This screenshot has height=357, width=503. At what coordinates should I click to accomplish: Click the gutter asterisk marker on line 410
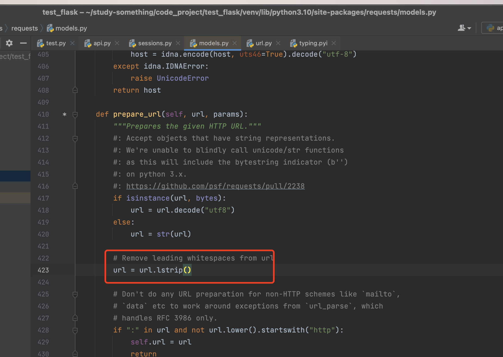pos(65,114)
